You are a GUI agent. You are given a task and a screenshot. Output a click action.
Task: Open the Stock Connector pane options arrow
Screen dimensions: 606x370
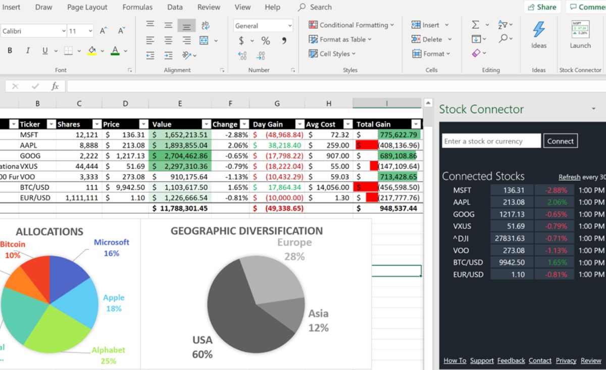pyautogui.click(x=593, y=109)
